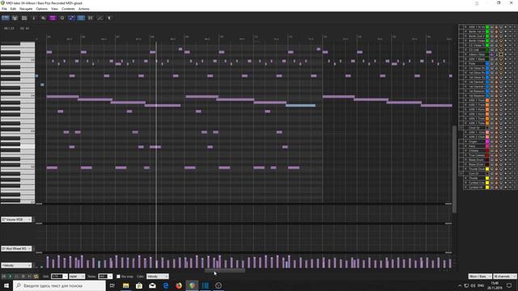Screen dimensions: 518x291
Task: Select the Choirs track name in the list
Action: click(x=473, y=151)
